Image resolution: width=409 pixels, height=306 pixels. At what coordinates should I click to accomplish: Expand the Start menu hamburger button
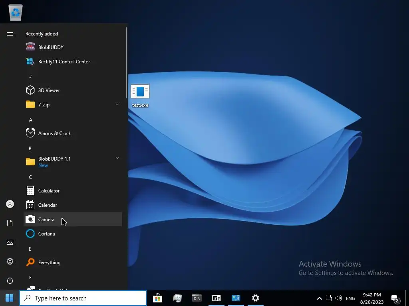[10, 34]
